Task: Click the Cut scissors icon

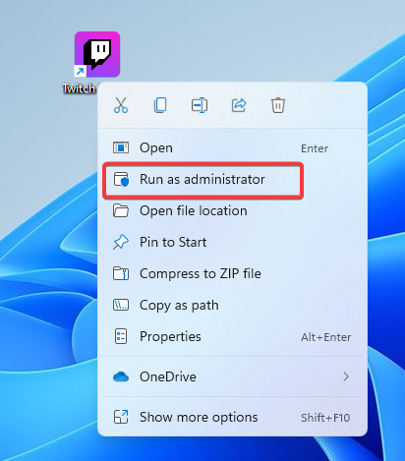Action: pyautogui.click(x=121, y=105)
